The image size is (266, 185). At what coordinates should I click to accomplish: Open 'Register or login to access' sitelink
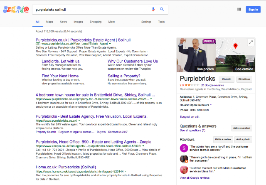(76, 132)
